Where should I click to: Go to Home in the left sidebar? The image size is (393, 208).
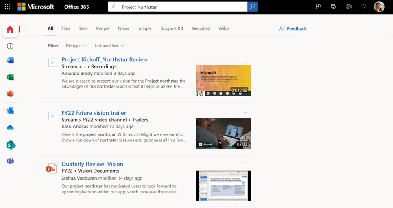click(x=10, y=29)
